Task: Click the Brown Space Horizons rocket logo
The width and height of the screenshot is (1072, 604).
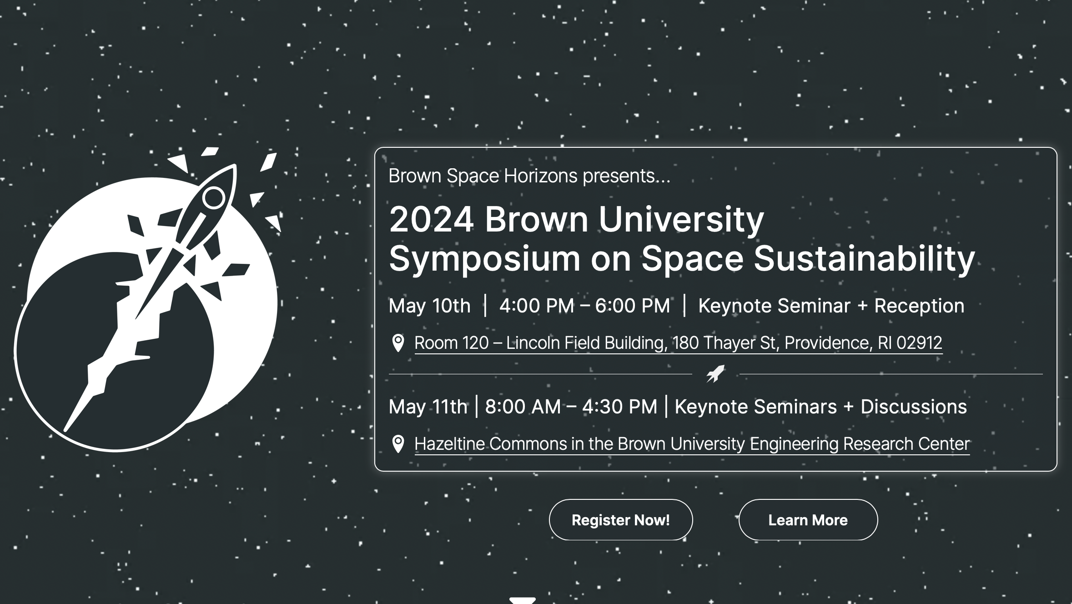Action: pyautogui.click(x=147, y=299)
